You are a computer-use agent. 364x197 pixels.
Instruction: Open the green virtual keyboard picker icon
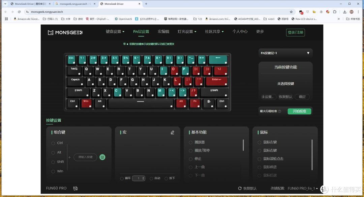point(102,157)
